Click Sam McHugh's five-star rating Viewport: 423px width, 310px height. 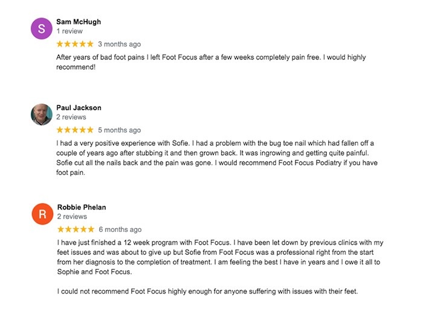coord(75,44)
